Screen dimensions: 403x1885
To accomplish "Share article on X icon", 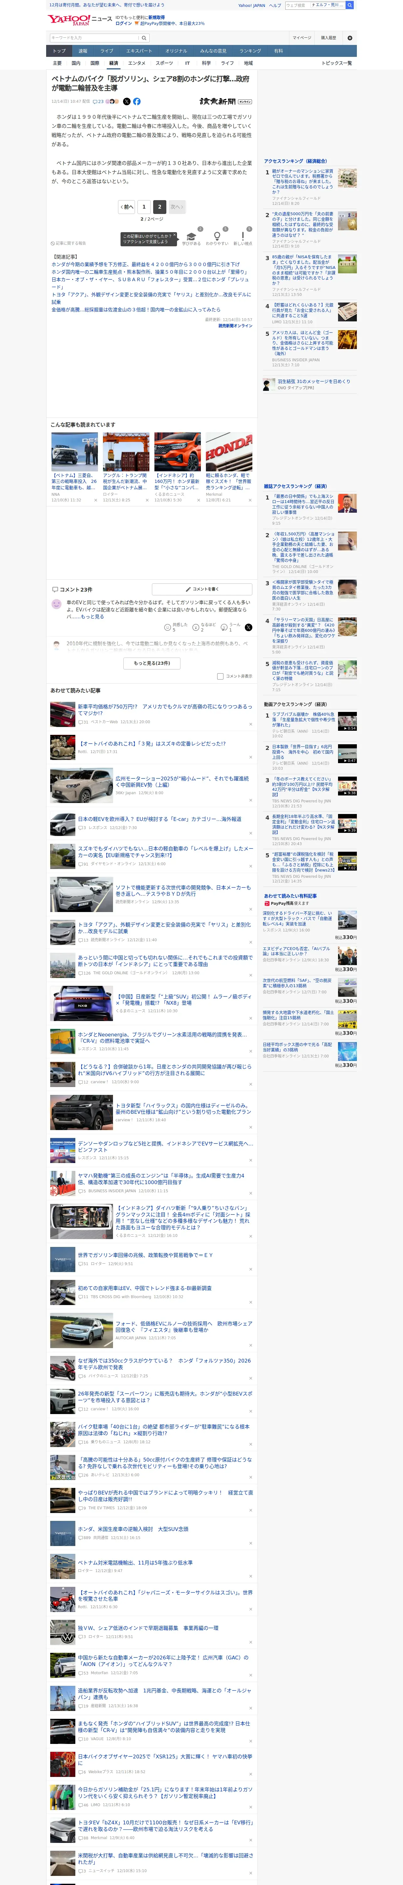I will 126,102.
